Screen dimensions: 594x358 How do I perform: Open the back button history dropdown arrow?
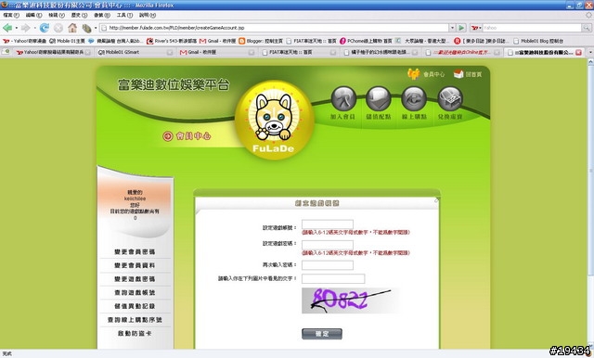(17, 28)
